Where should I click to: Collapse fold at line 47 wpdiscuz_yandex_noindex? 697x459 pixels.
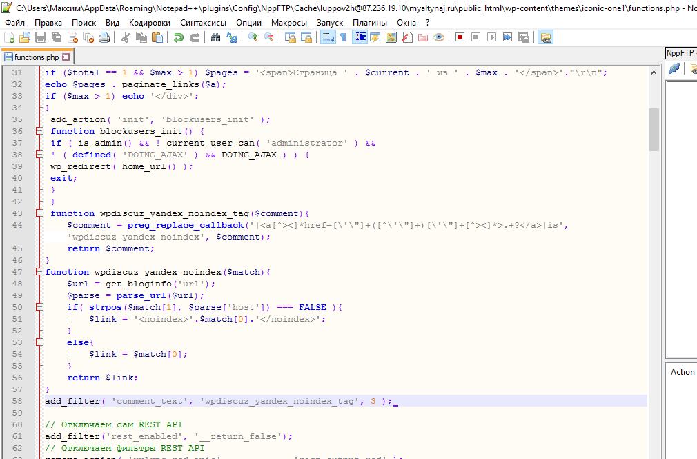coord(39,272)
